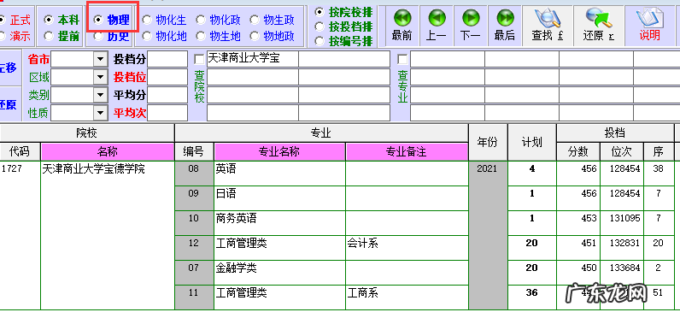The height and width of the screenshot is (318, 680).
Task: Select the 演示 demo radio button
Action: 3,37
